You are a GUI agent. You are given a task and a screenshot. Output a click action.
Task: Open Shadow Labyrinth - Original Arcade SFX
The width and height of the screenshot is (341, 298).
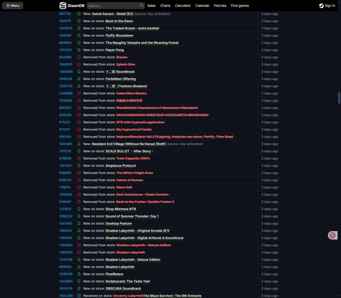(x=137, y=231)
